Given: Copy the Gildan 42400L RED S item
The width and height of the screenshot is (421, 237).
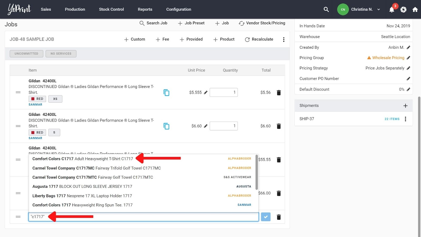Looking at the screenshot, I should tap(166, 126).
